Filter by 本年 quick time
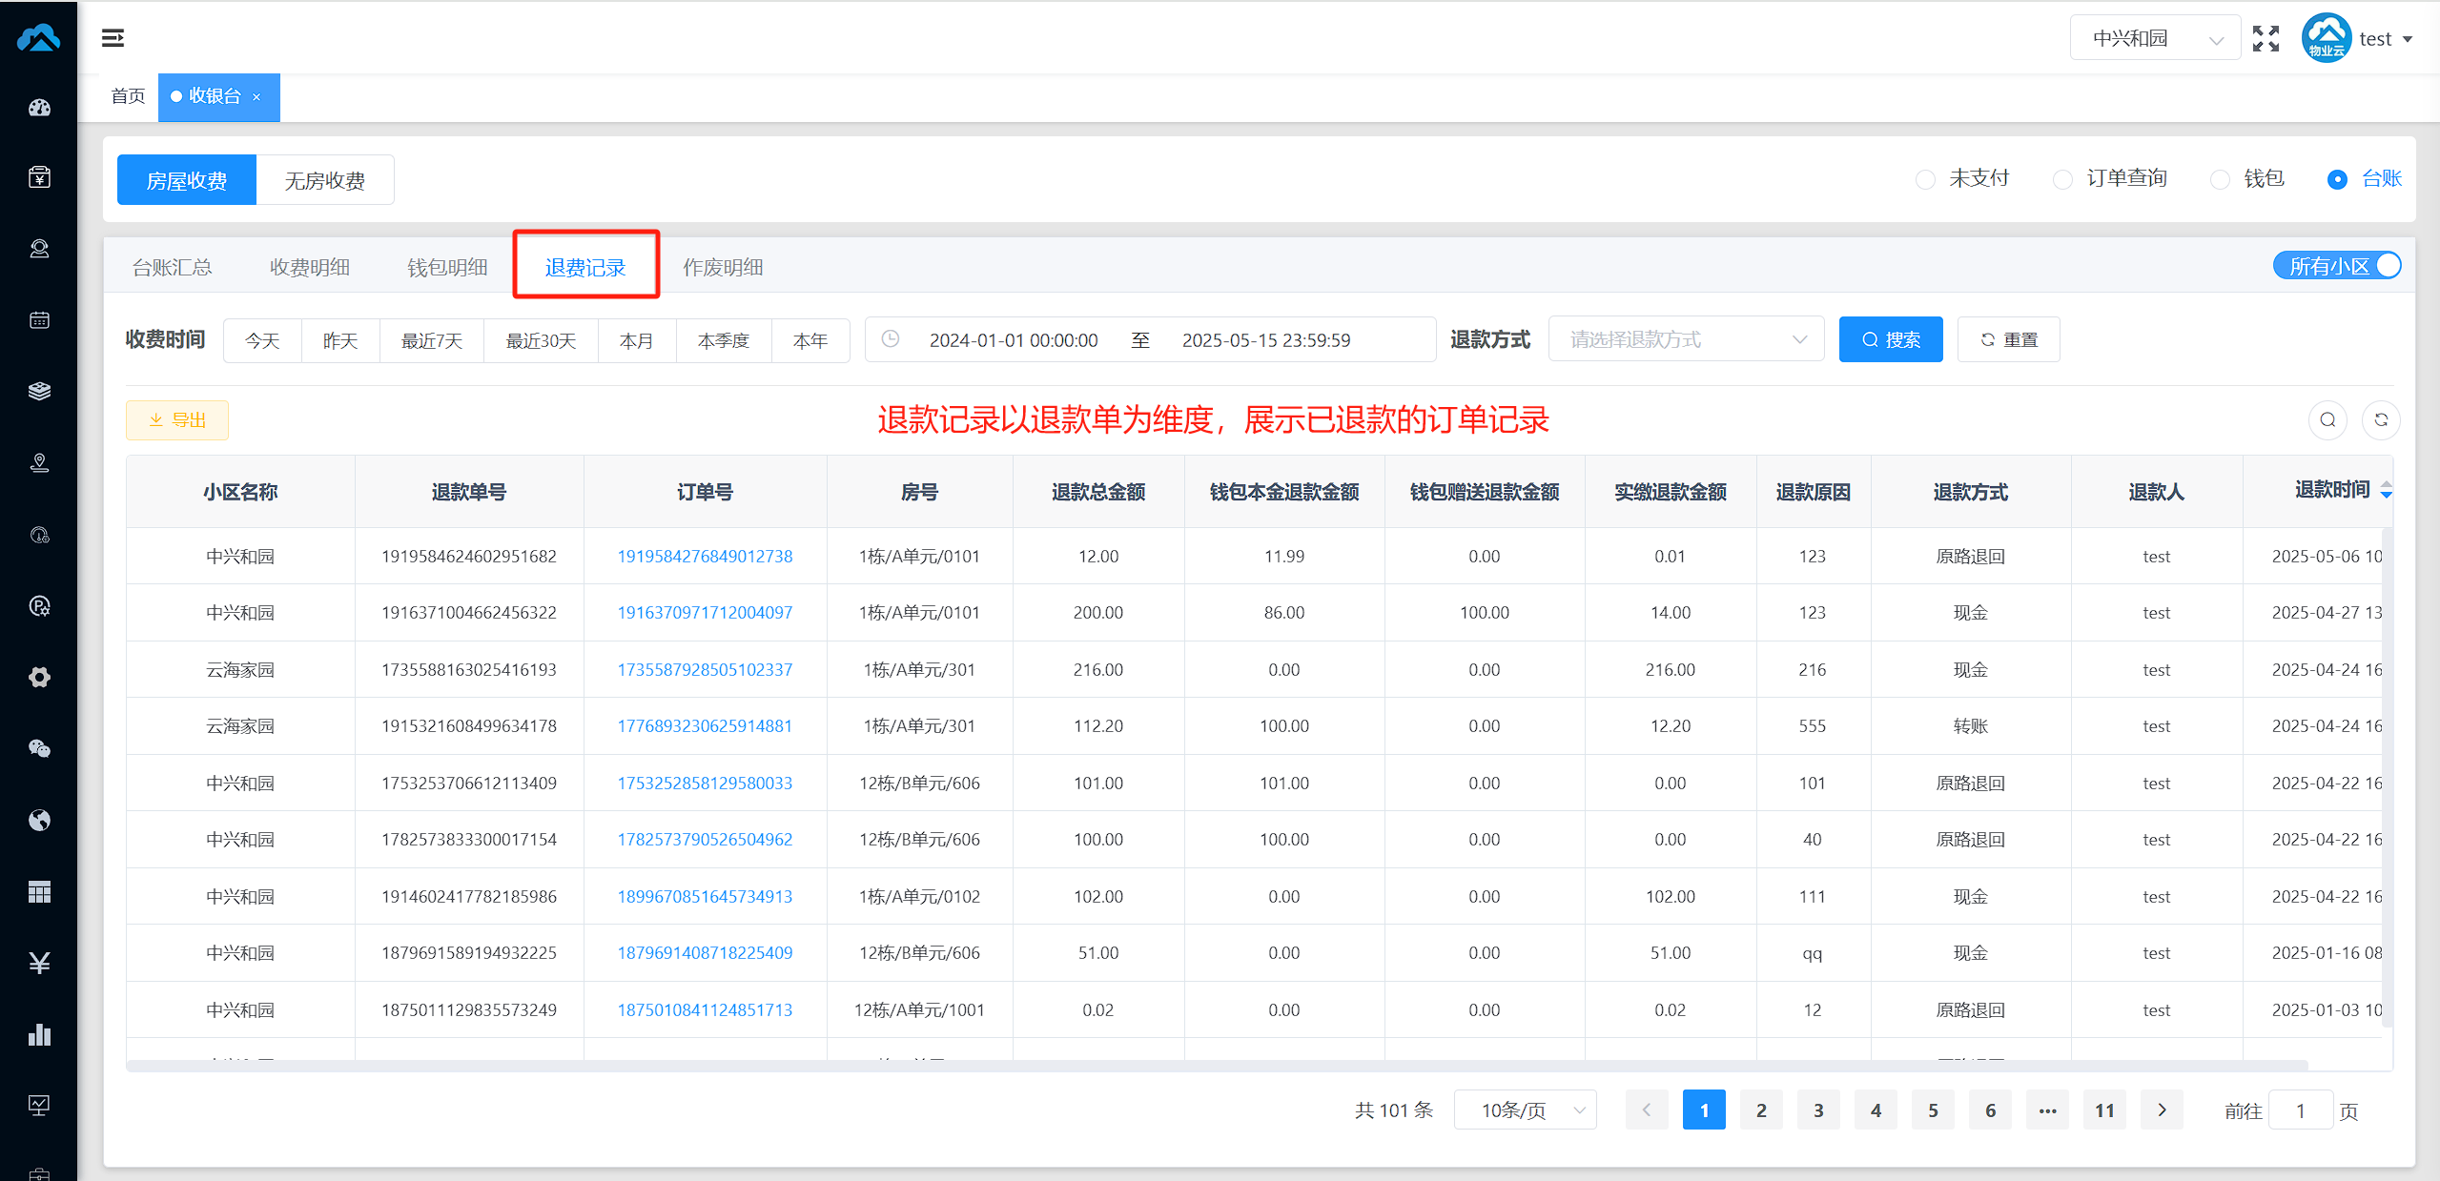Image resolution: width=2440 pixels, height=1181 pixels. (810, 340)
